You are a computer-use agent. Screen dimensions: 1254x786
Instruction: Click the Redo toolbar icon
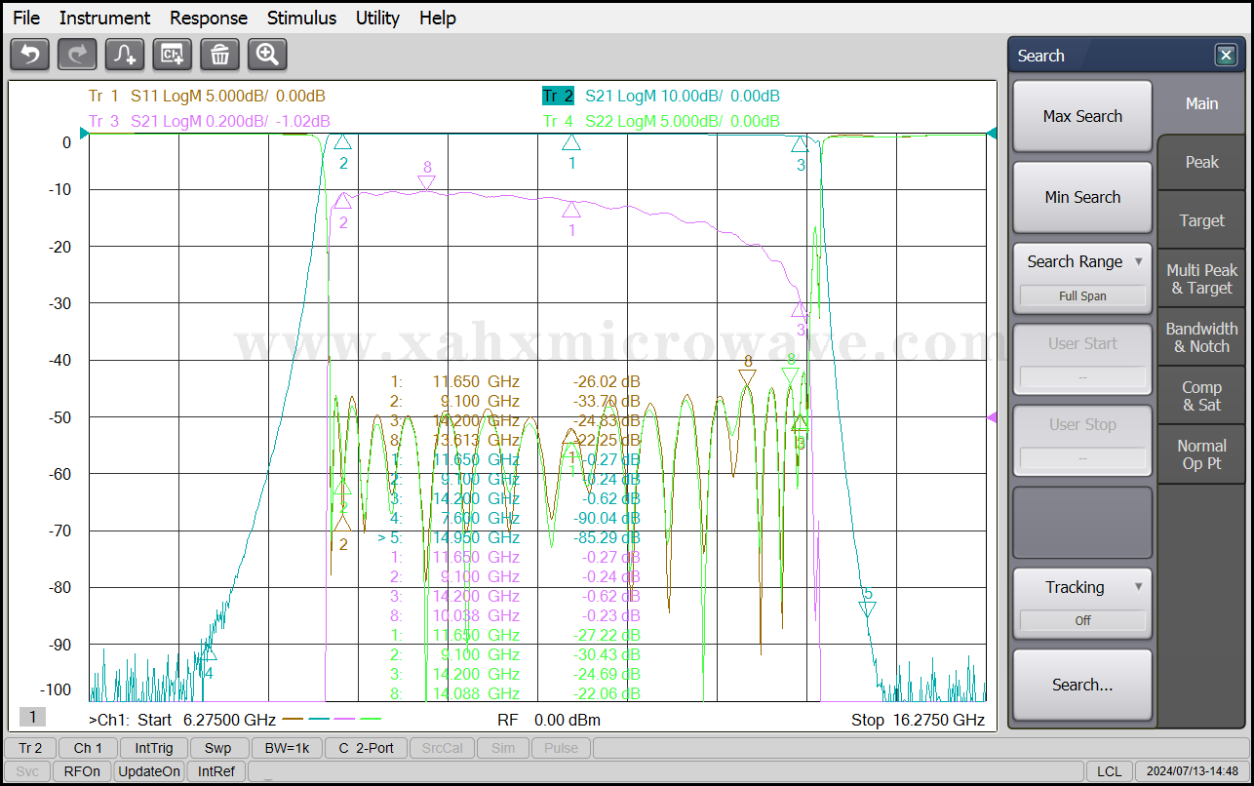coord(77,55)
